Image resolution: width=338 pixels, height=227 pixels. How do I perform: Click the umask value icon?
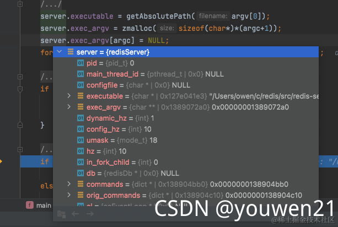coord(81,140)
